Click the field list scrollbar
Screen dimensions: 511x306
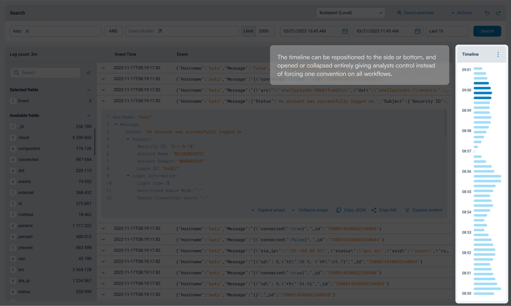[94, 142]
